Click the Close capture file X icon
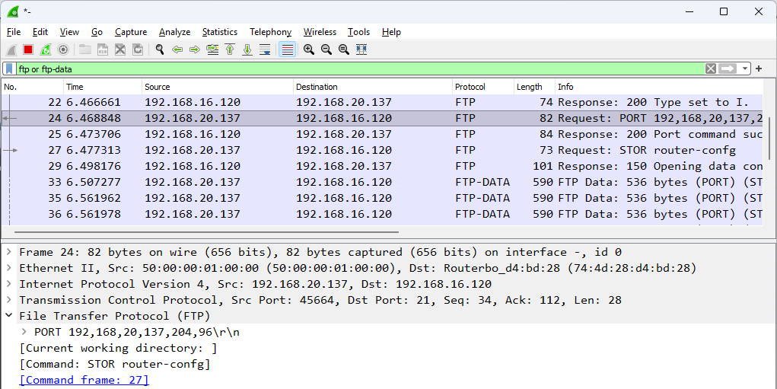777x389 pixels. pos(120,49)
